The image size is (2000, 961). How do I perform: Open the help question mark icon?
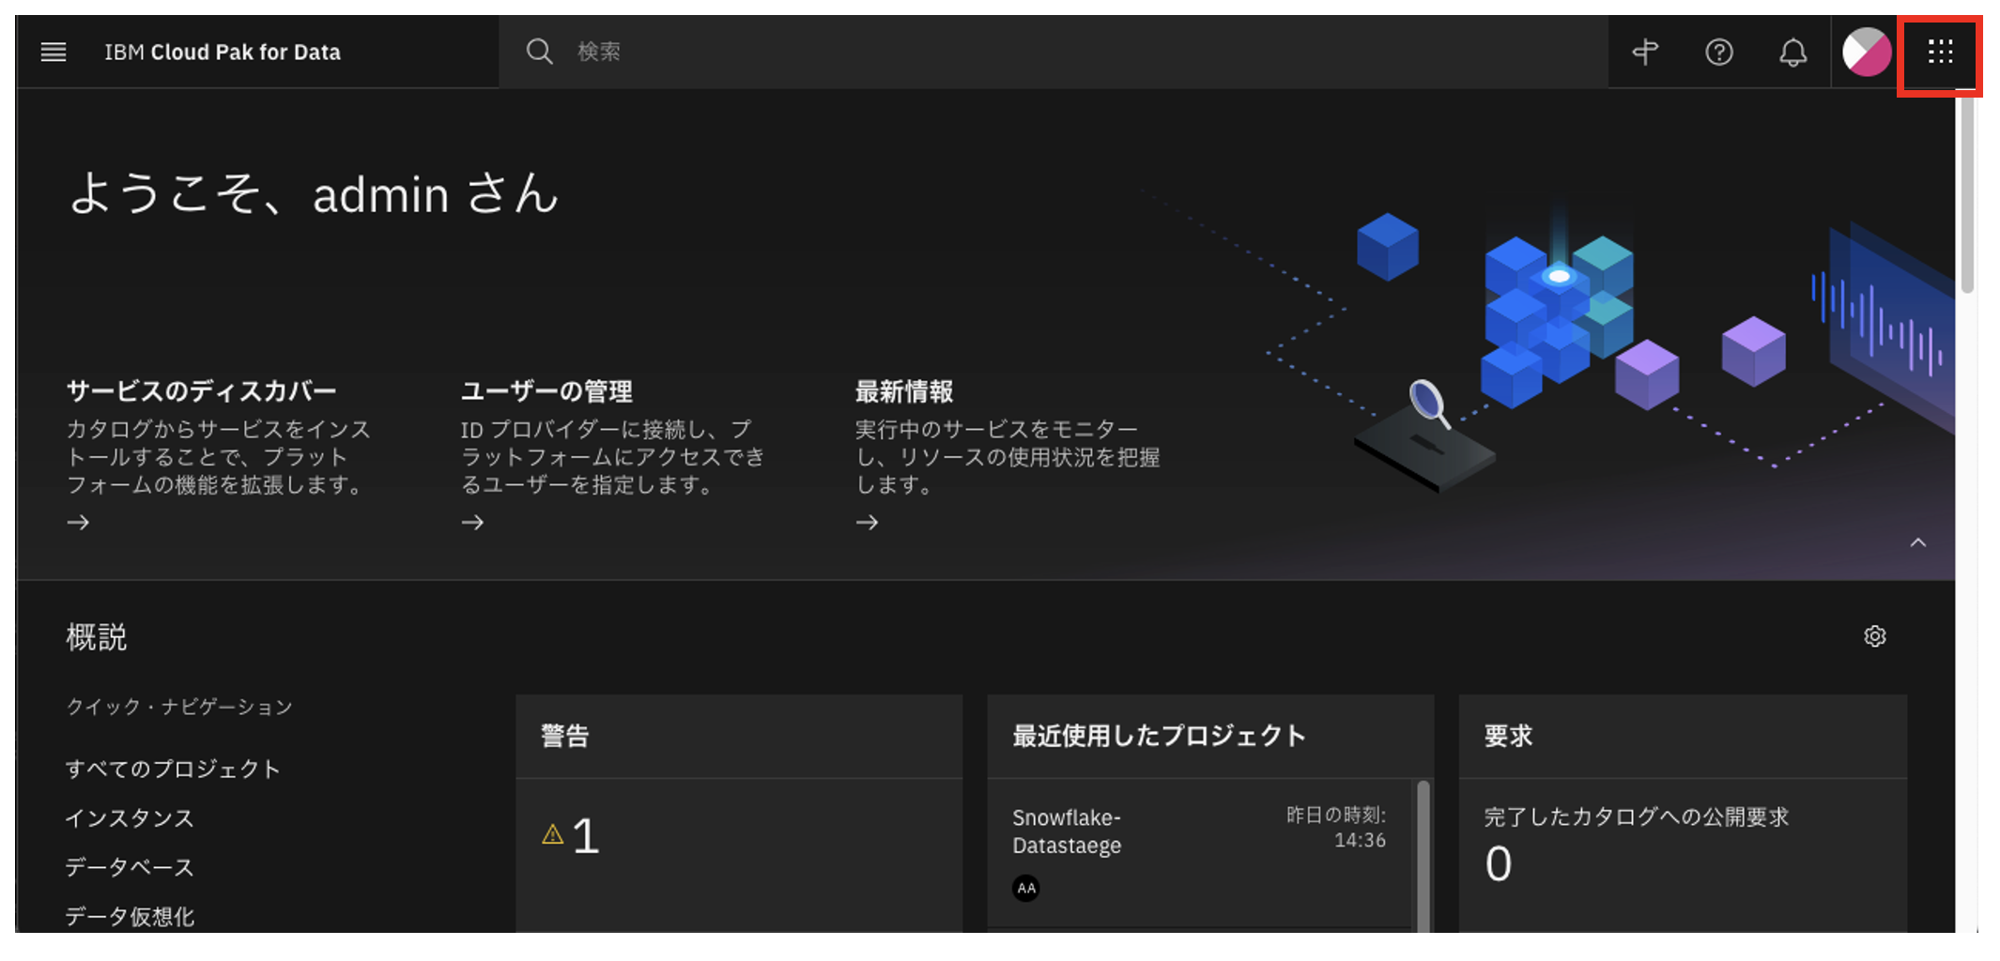click(x=1718, y=52)
